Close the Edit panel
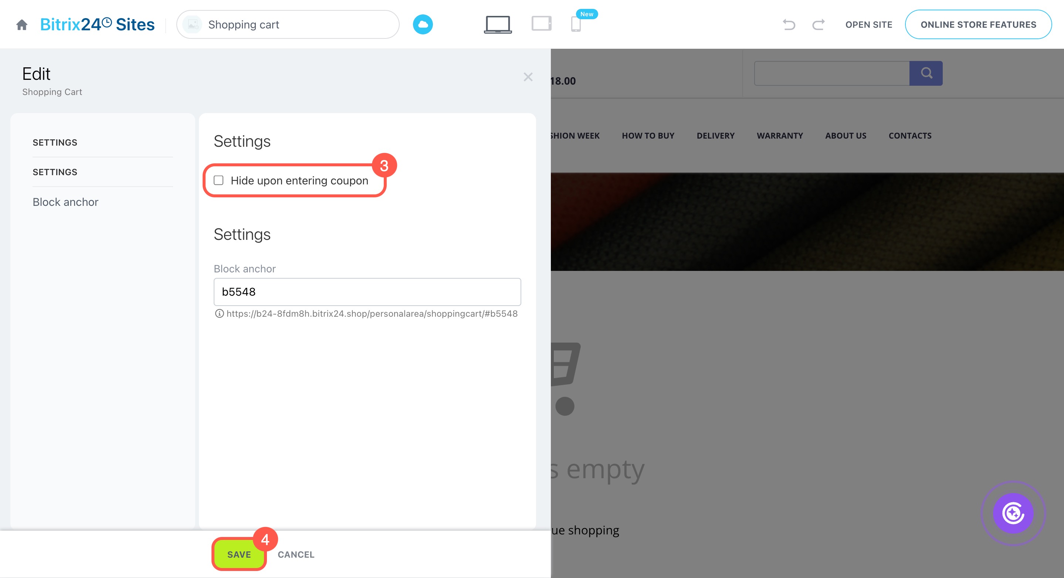The image size is (1064, 578). tap(528, 77)
